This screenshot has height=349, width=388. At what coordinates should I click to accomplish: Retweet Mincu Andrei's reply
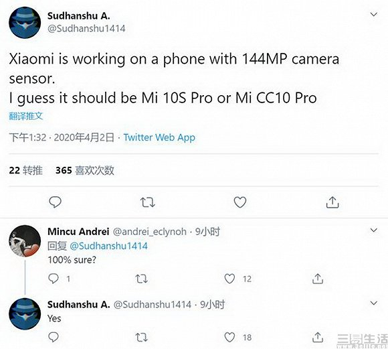[142, 279]
